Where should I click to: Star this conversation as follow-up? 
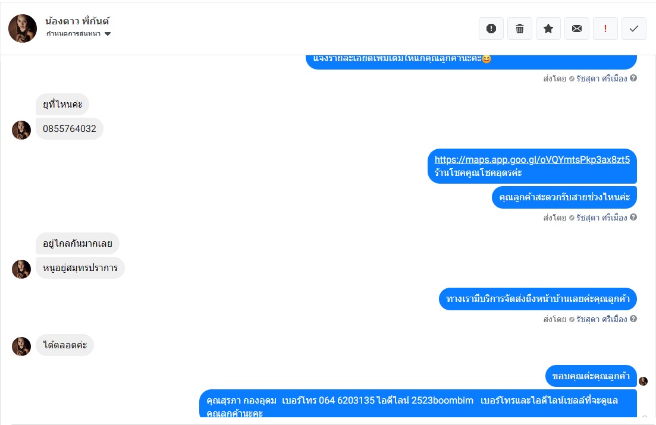click(548, 29)
